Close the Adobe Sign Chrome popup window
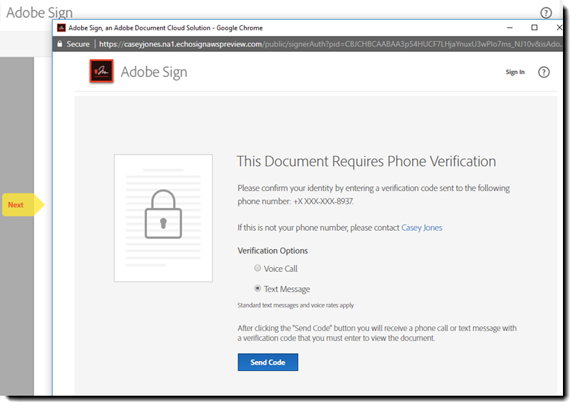The image size is (587, 417). (559, 27)
